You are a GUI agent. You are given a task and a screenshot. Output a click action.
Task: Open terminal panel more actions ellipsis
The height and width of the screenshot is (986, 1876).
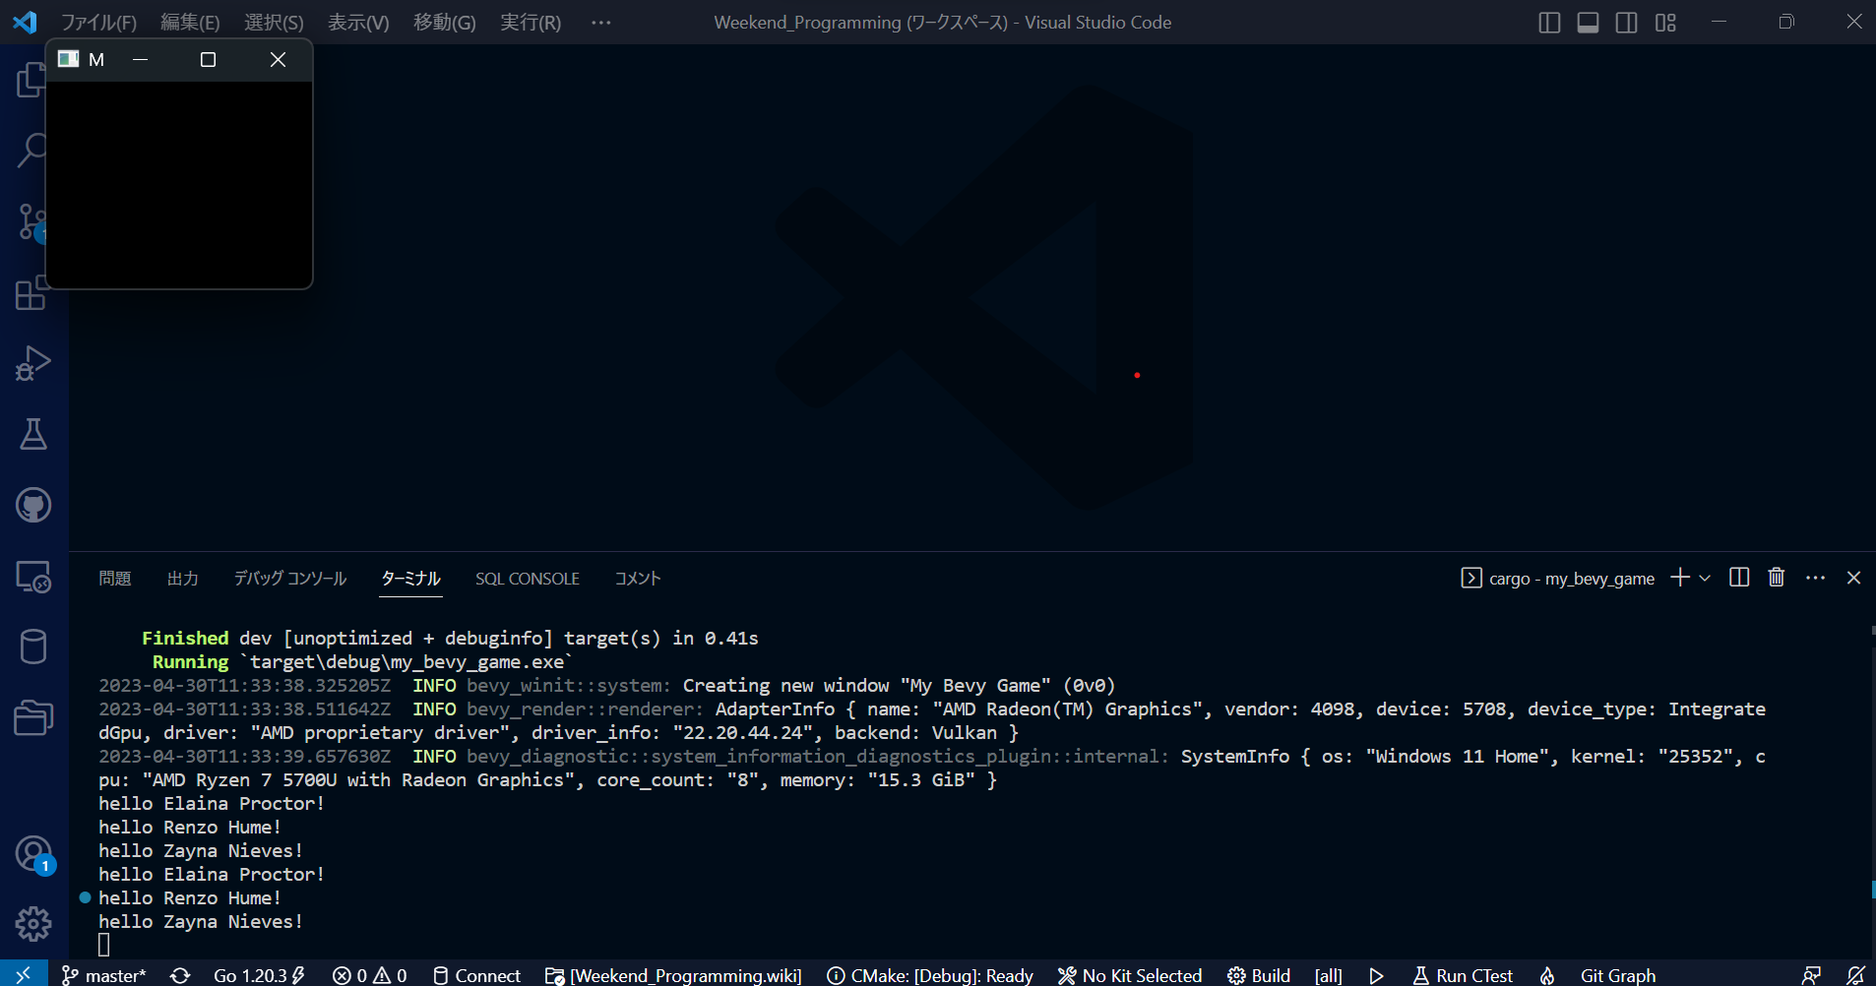coord(1816,578)
